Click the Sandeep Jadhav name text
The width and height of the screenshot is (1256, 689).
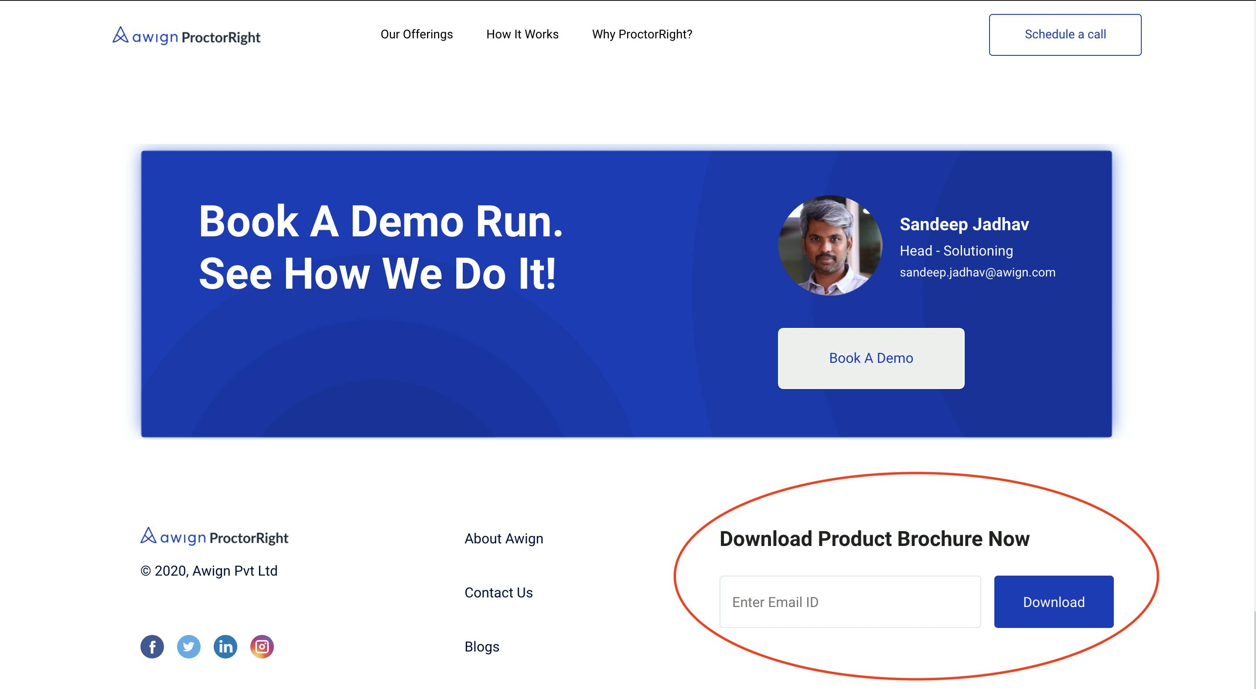point(964,224)
